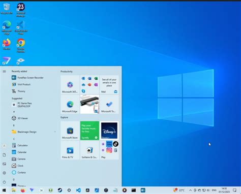
Task: Open Steam from the taskbar
Action: pyautogui.click(x=60, y=190)
